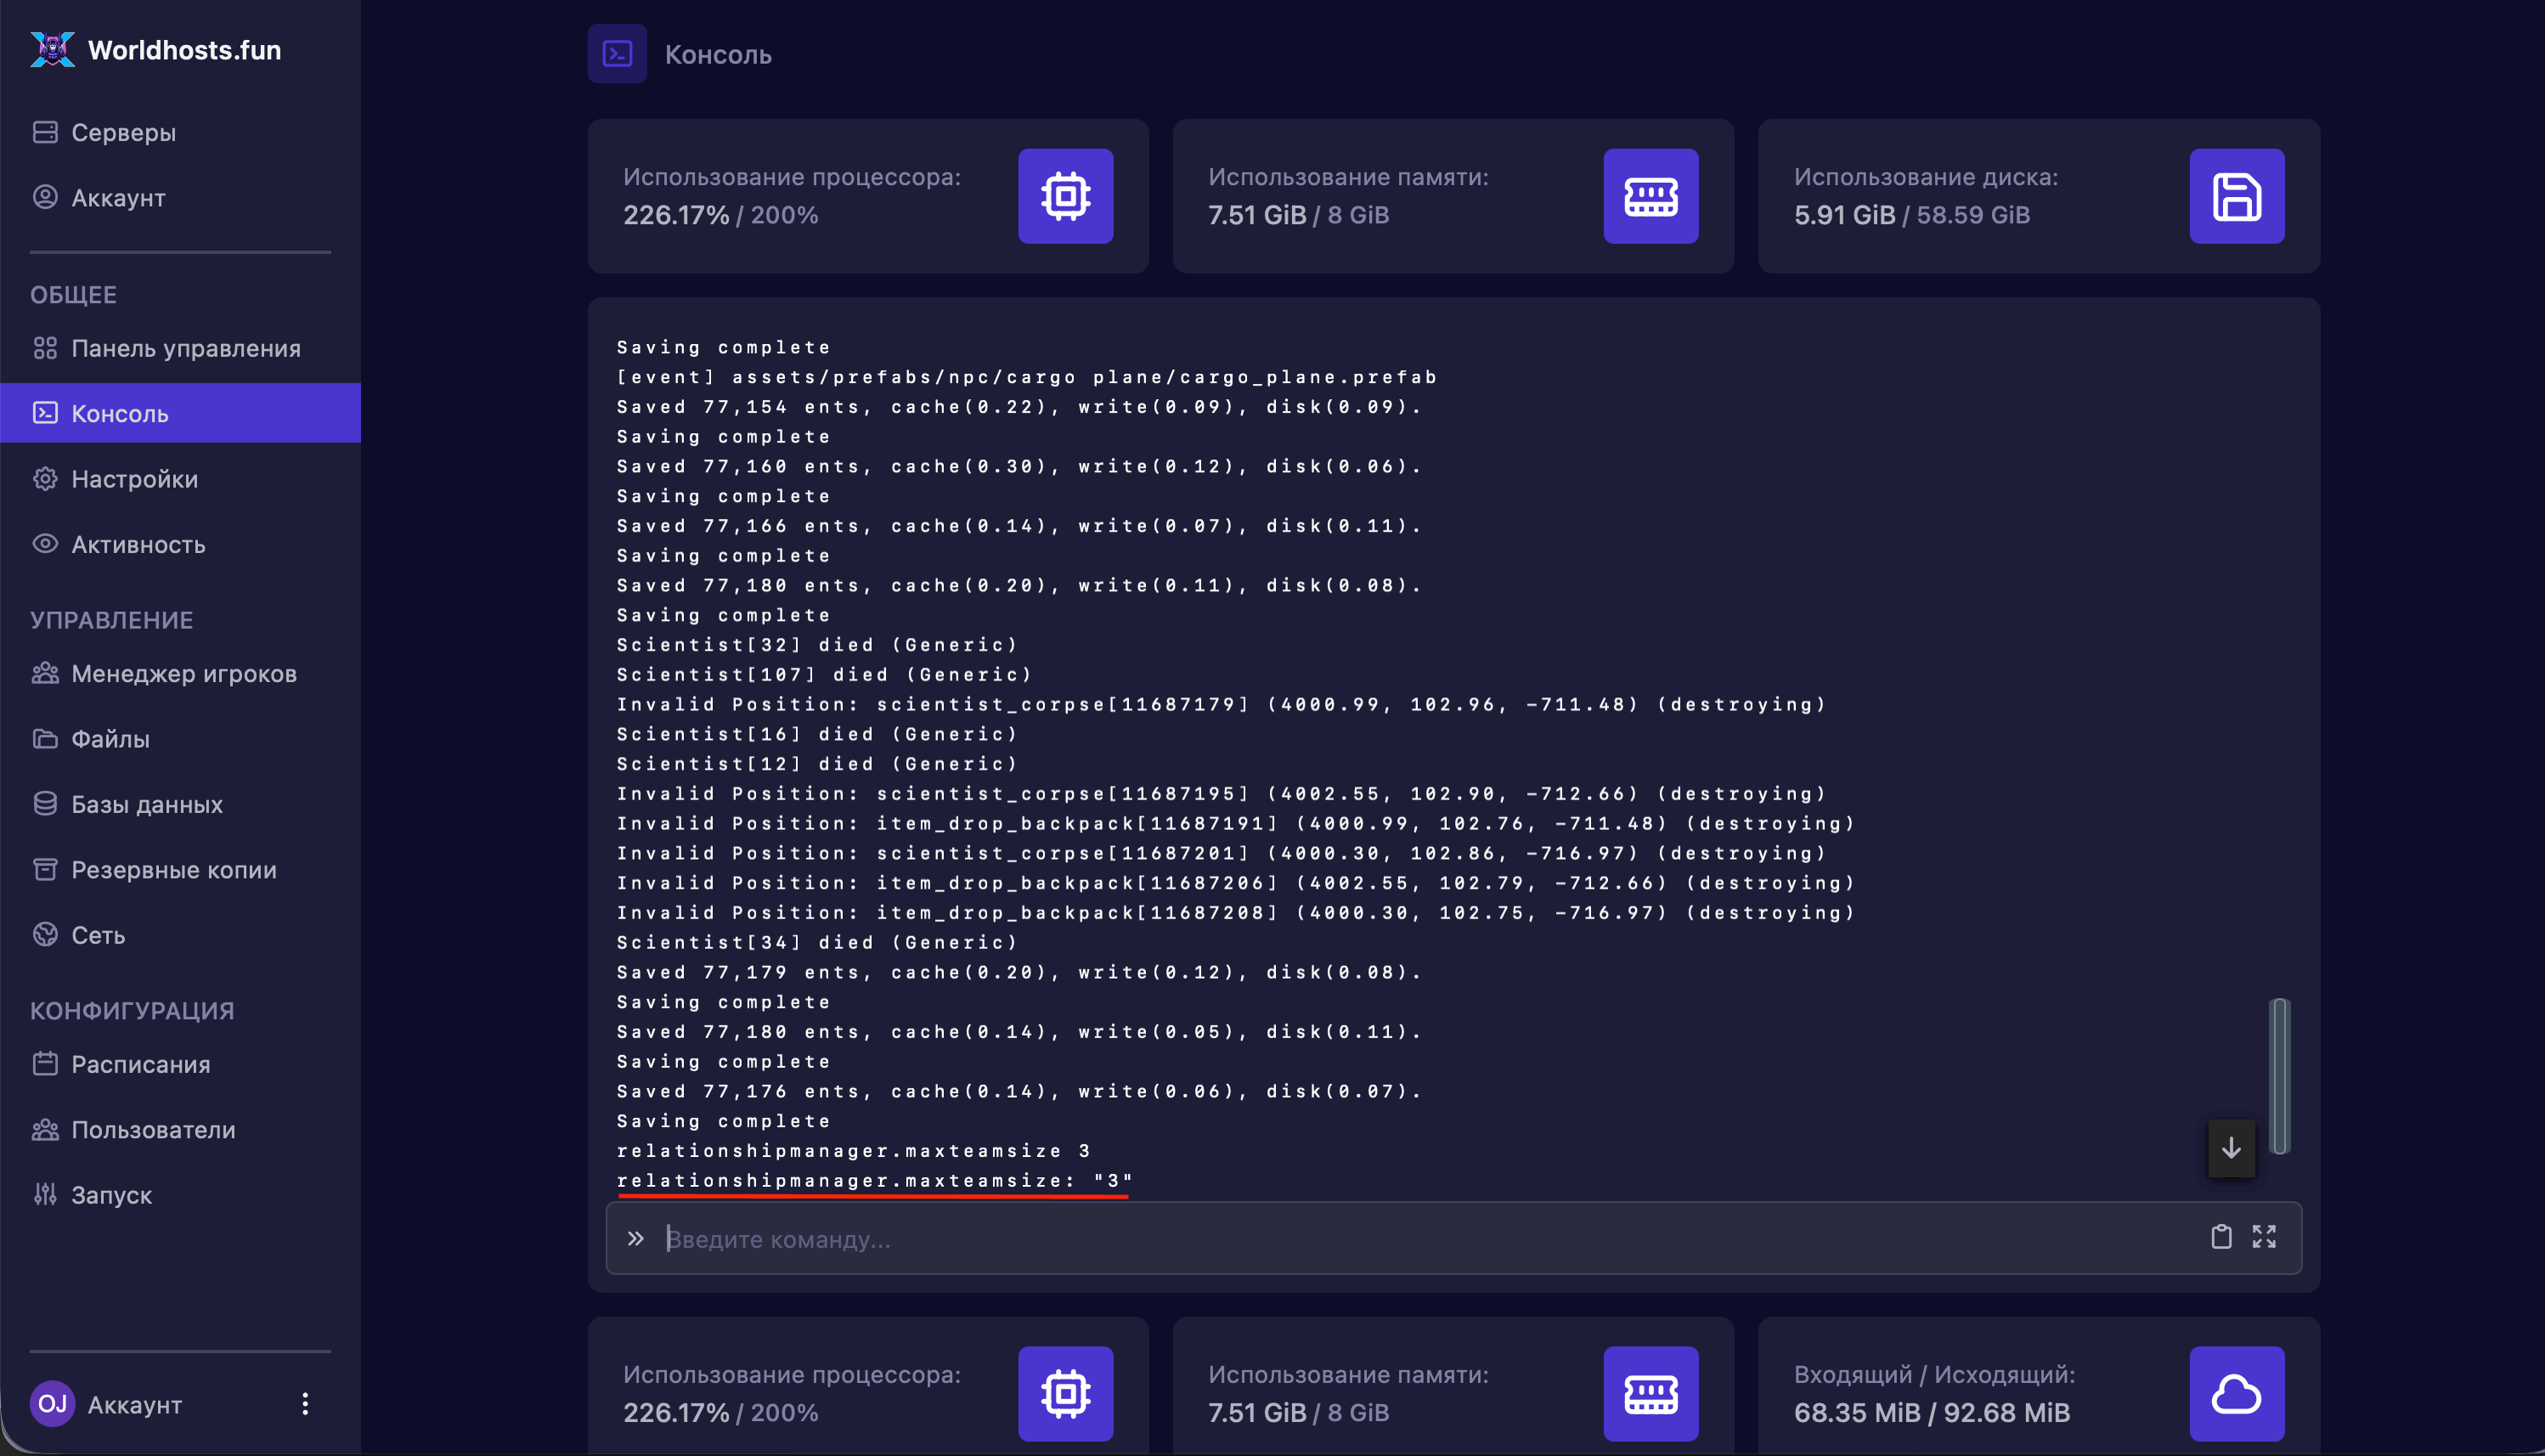
Task: Click the network traffic cloud icon
Action: [x=2236, y=1393]
